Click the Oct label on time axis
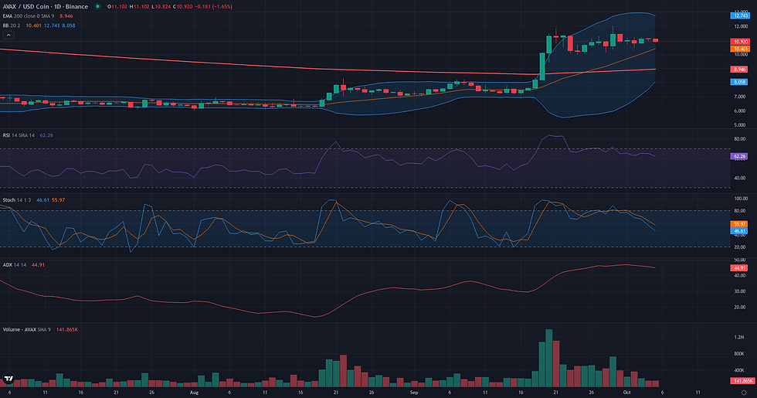Viewport: 757px width, 398px height. [x=626, y=393]
